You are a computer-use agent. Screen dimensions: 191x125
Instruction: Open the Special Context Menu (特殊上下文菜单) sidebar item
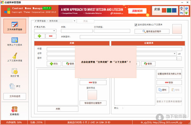click(x=15, y=42)
